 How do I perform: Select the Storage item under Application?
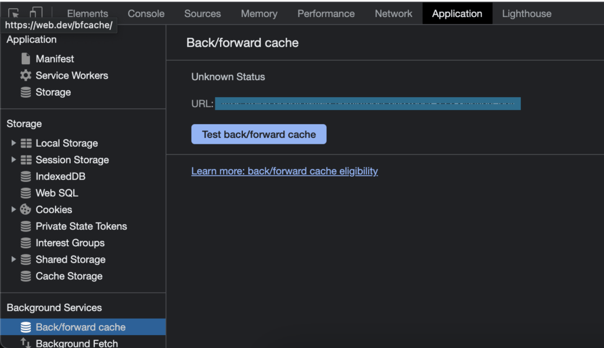pos(53,92)
